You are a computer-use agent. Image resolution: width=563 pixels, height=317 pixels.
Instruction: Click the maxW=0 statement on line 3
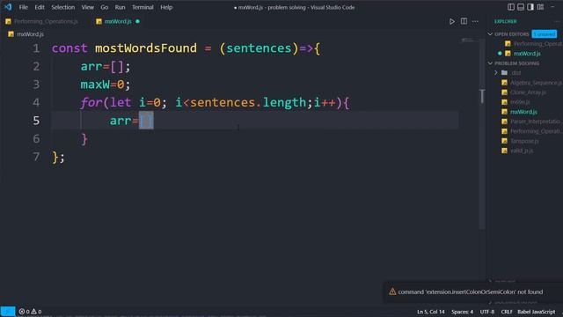tap(106, 85)
